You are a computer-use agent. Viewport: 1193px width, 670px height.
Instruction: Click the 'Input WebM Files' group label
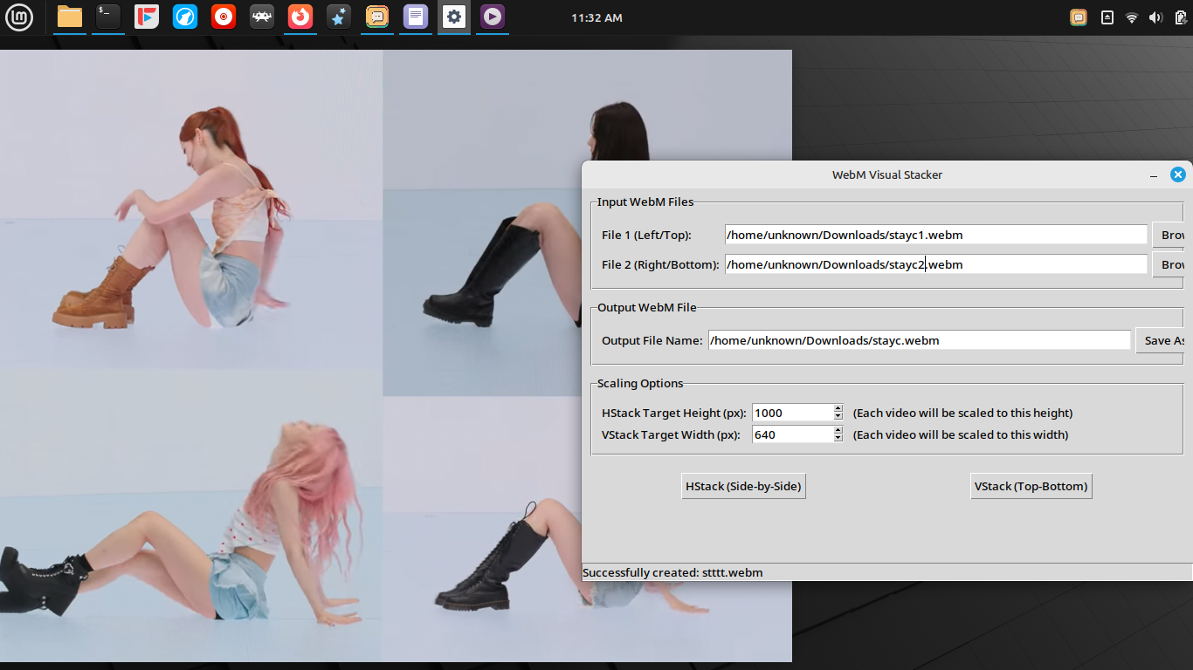coord(645,202)
